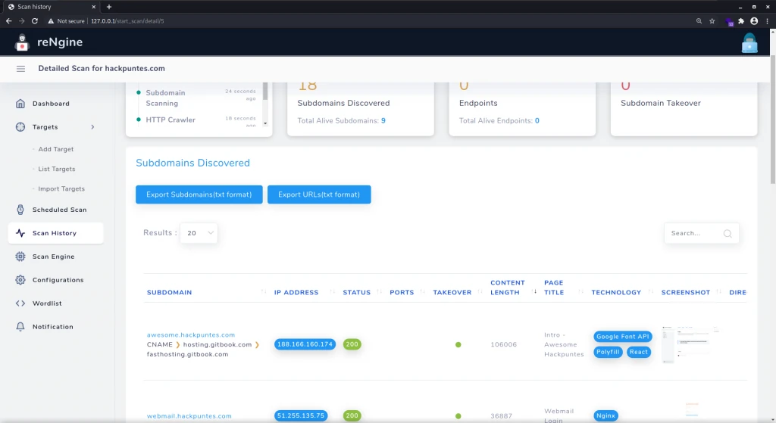This screenshot has height=423, width=776.
Task: Click Total Alive Subdomains count 9
Action: pyautogui.click(x=383, y=120)
